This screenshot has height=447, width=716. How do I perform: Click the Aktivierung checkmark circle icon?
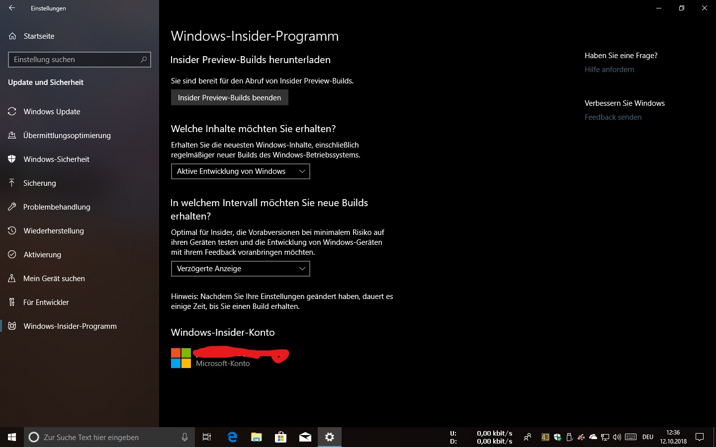[x=12, y=254]
